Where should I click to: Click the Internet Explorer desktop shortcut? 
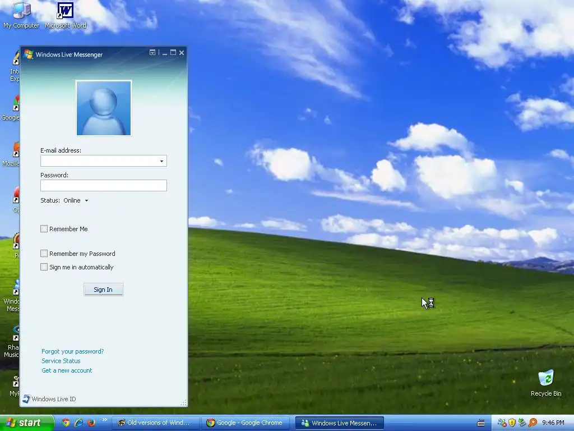point(14,66)
